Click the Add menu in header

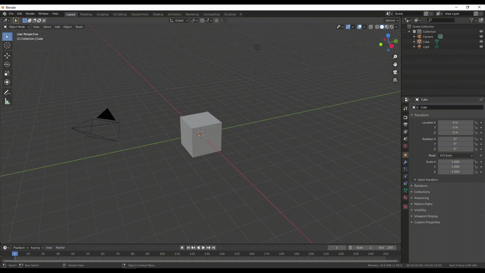click(57, 27)
